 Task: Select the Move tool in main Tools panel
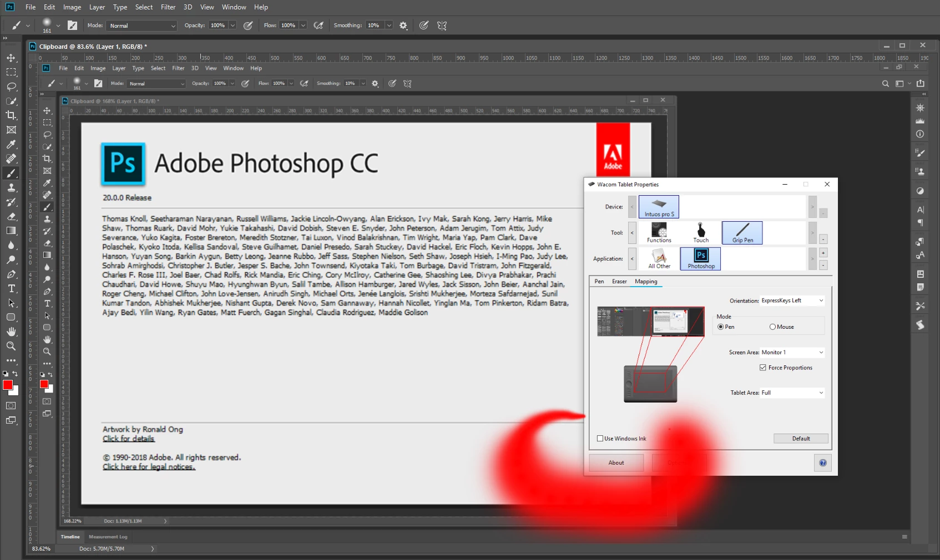[x=11, y=58]
